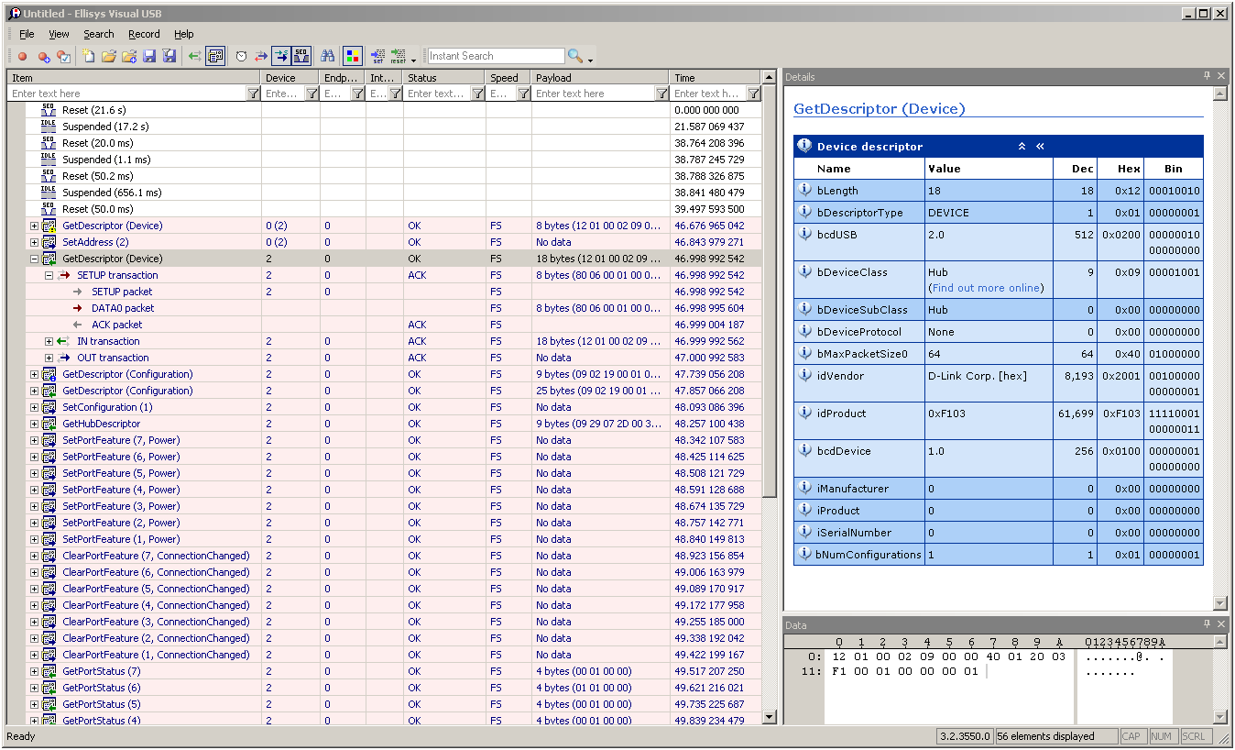Screen dimensions: 1235x750
Task: Toggle the SEQ events display button
Action: click(x=301, y=57)
